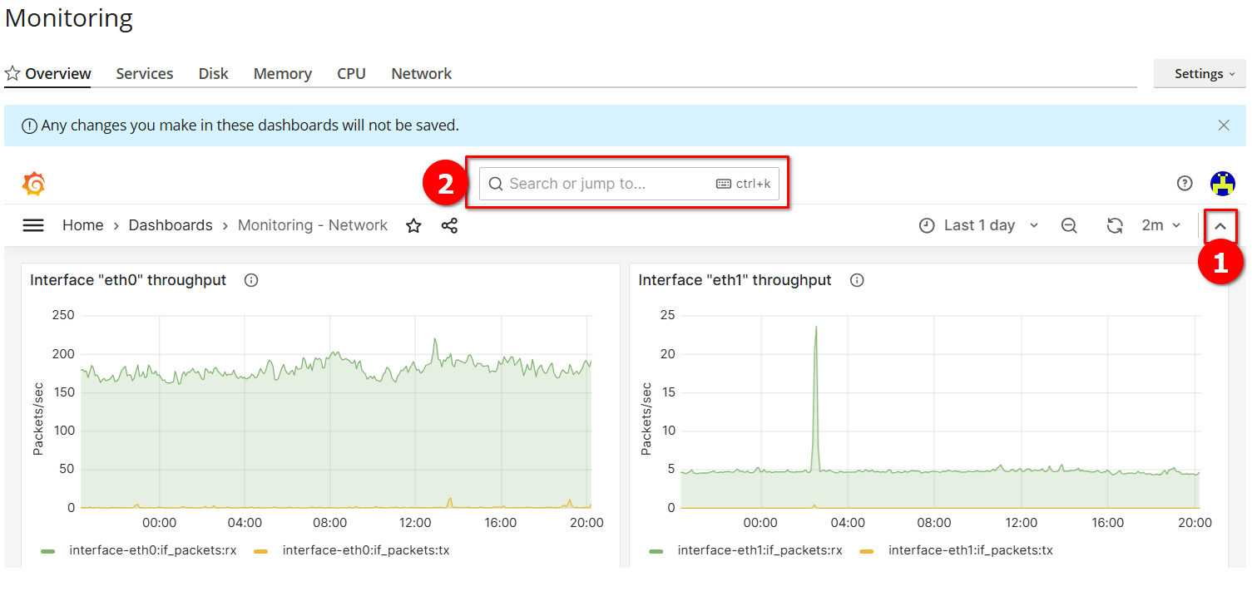Open the Last 1 day time picker
The height and width of the screenshot is (606, 1252).
pos(979,225)
